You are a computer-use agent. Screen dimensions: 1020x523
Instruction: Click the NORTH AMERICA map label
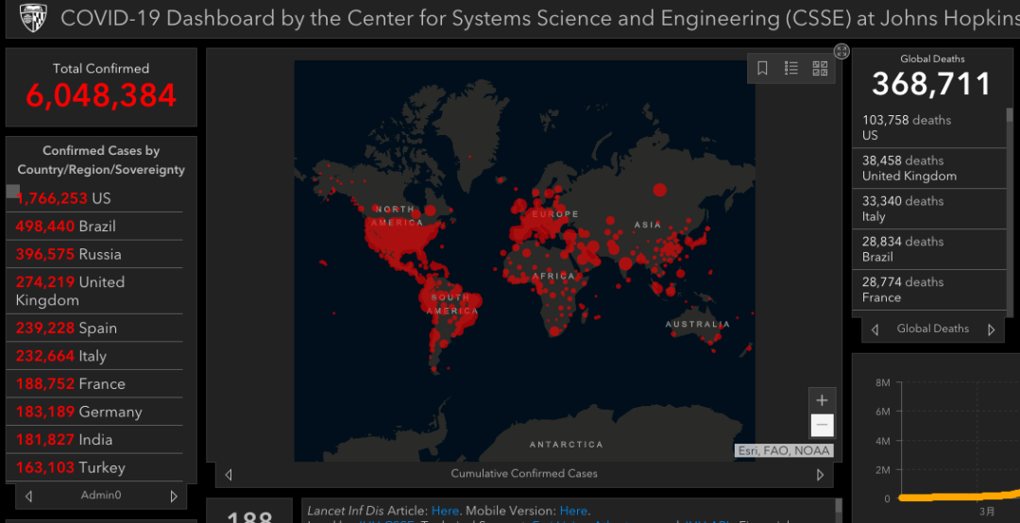[397, 216]
